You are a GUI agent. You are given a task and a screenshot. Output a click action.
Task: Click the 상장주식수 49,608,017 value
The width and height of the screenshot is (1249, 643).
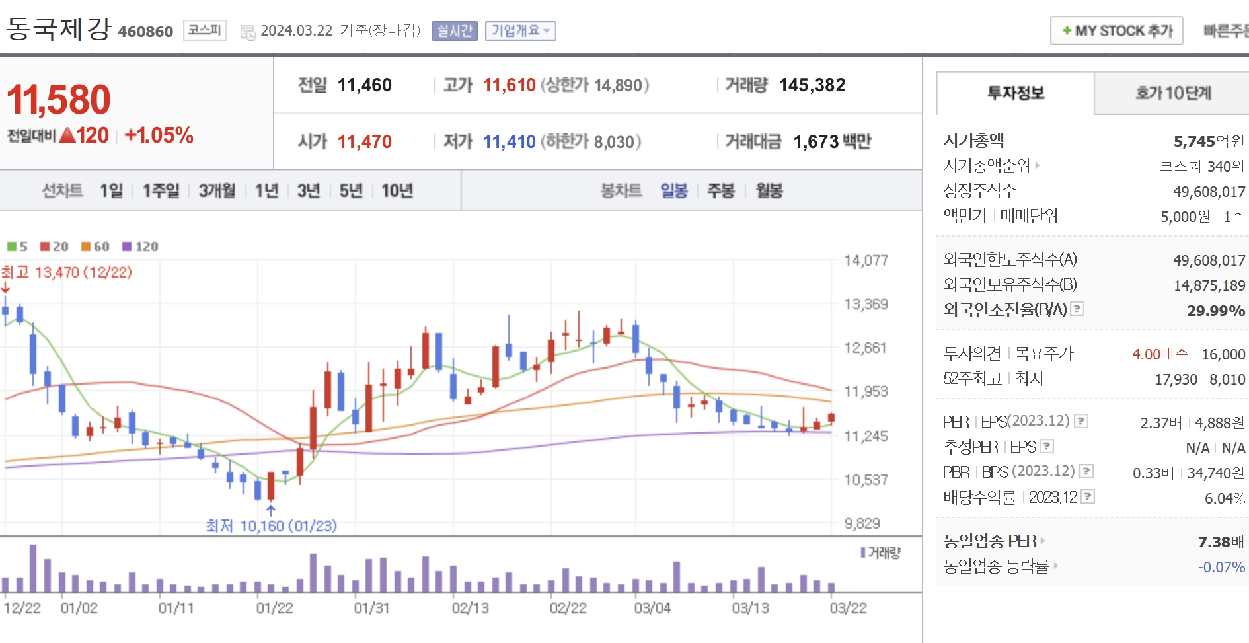coord(1209,192)
